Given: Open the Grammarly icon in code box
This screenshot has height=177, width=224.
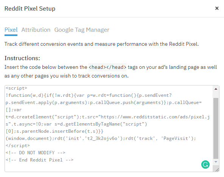Looking at the screenshot, I should [x=205, y=165].
